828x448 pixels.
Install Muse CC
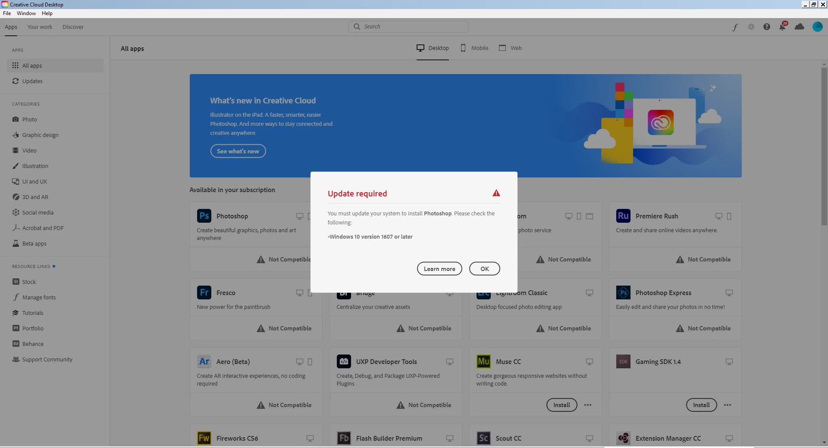pos(561,405)
